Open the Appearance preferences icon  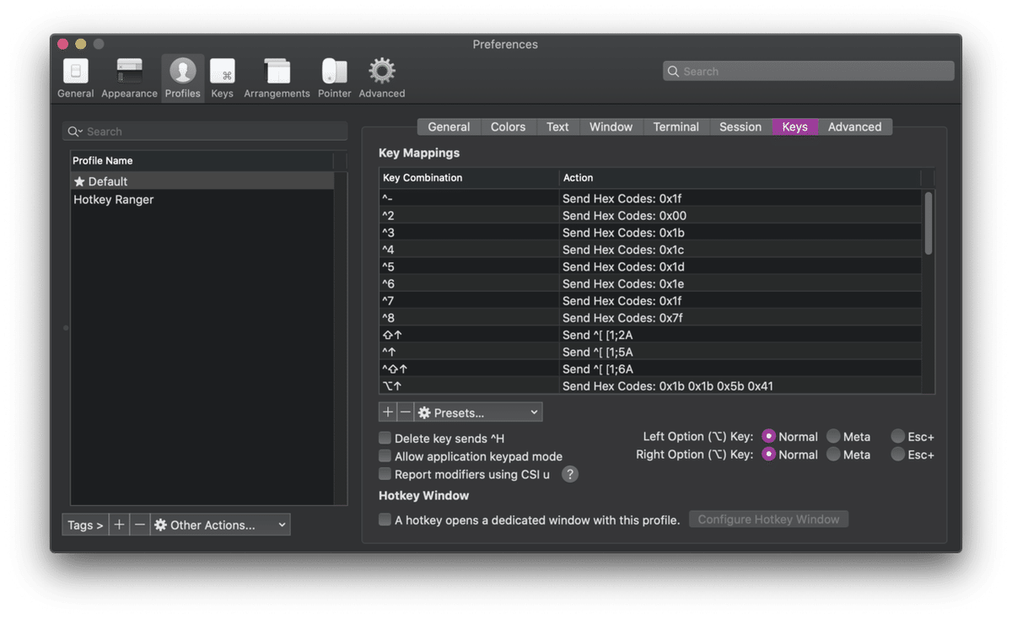tap(129, 79)
